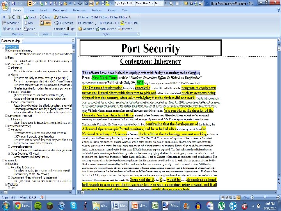The height and width of the screenshot is (211, 281).
Task: Click the New document button in Paperless group
Action: tap(29, 23)
